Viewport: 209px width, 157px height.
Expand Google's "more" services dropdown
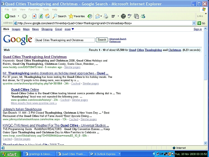coord(69,29)
